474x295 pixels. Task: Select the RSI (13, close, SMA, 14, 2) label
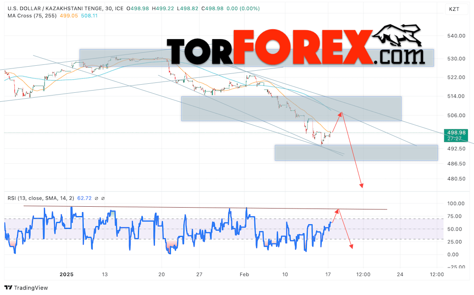click(40, 198)
